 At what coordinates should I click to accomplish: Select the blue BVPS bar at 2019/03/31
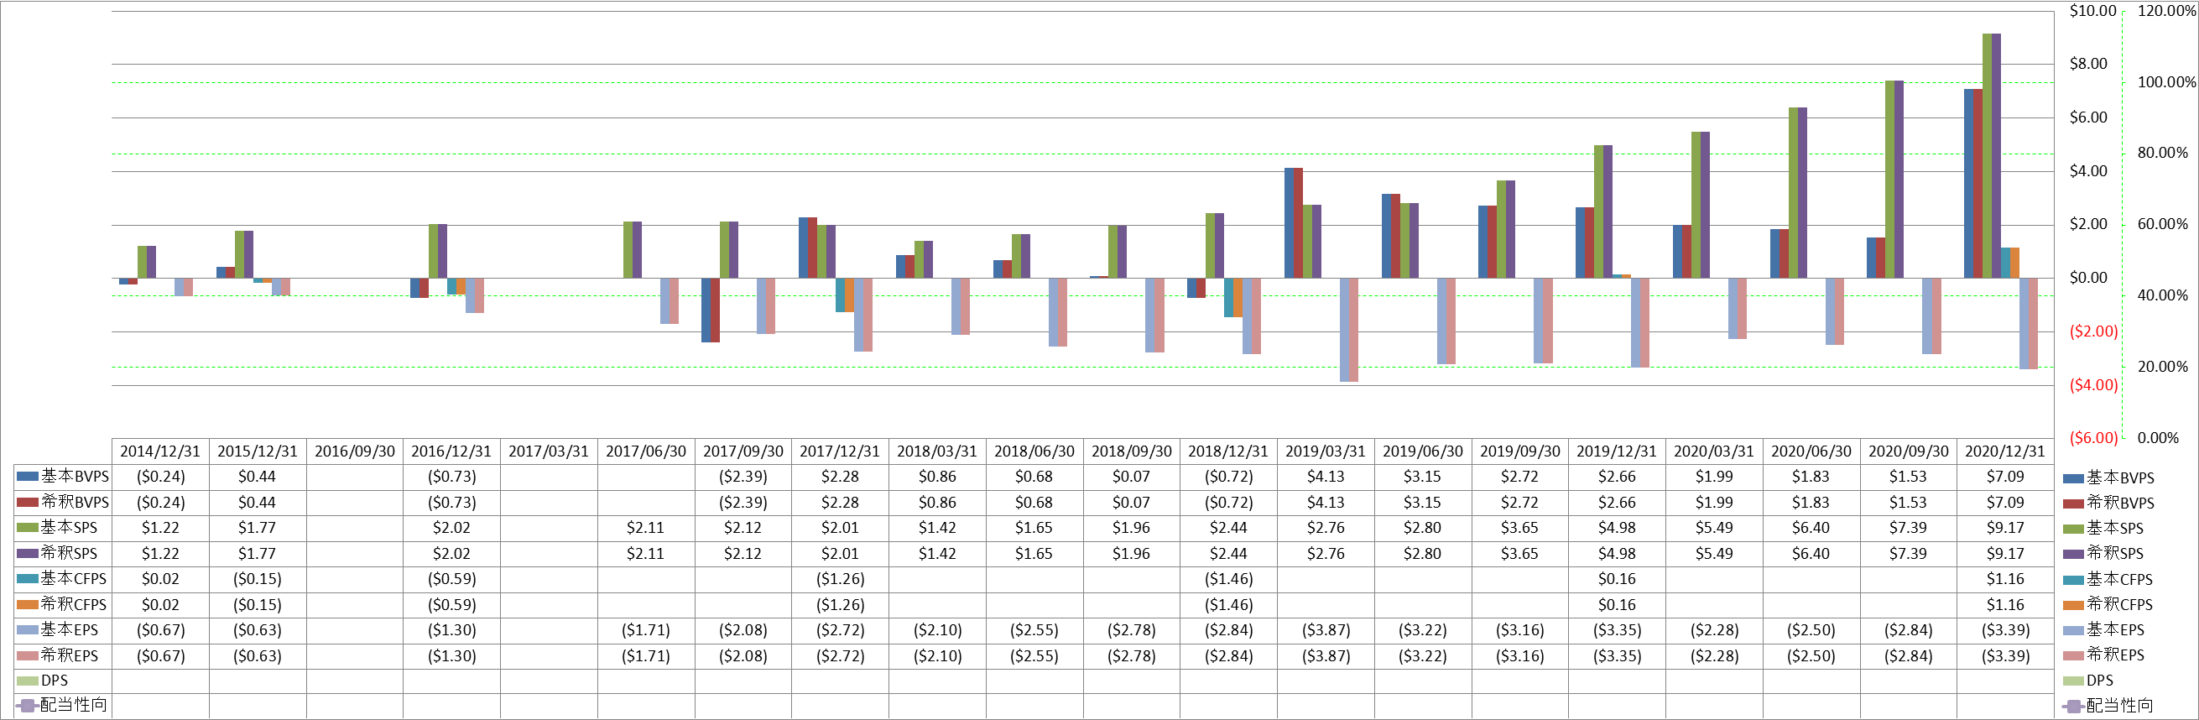click(1289, 223)
